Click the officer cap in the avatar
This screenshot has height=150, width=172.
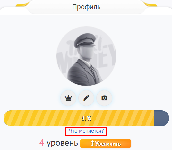coord(85,40)
